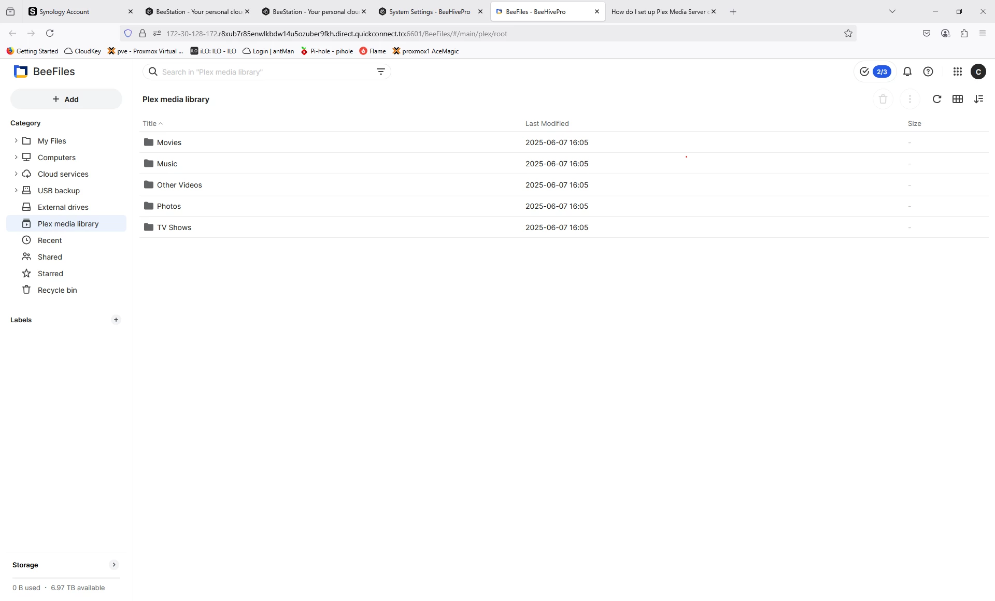The width and height of the screenshot is (995, 601).
Task: Open the Pi-hole bookmark
Action: pos(326,51)
